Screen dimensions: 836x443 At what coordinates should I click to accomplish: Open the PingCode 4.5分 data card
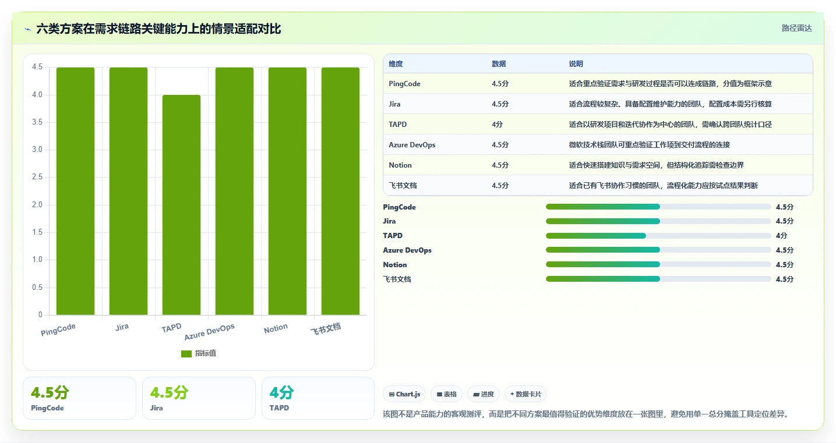click(x=79, y=398)
